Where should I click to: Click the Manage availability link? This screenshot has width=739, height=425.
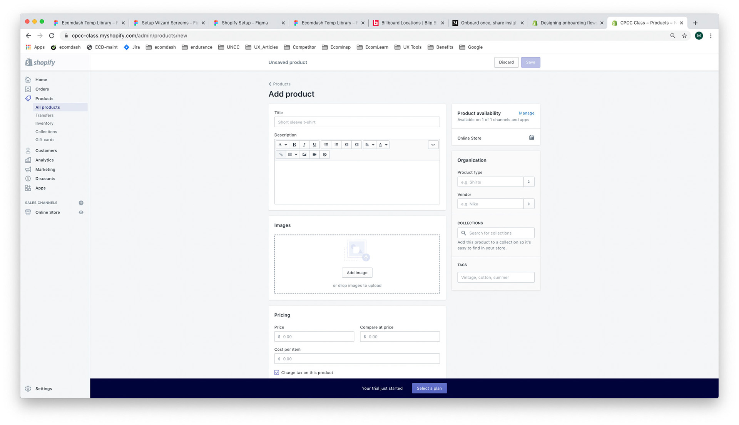(526, 113)
